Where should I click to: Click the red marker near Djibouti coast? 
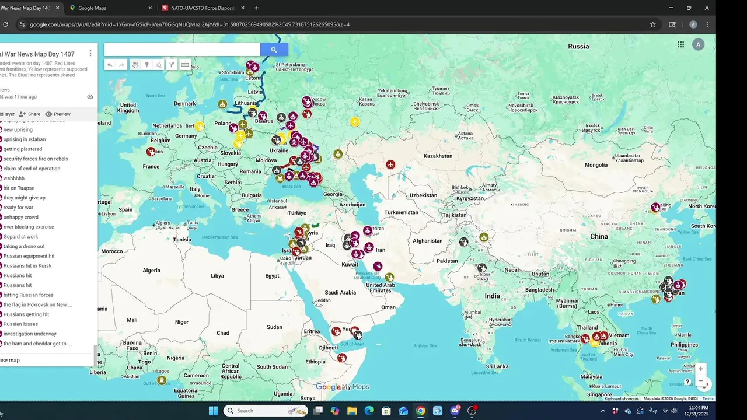click(x=342, y=358)
